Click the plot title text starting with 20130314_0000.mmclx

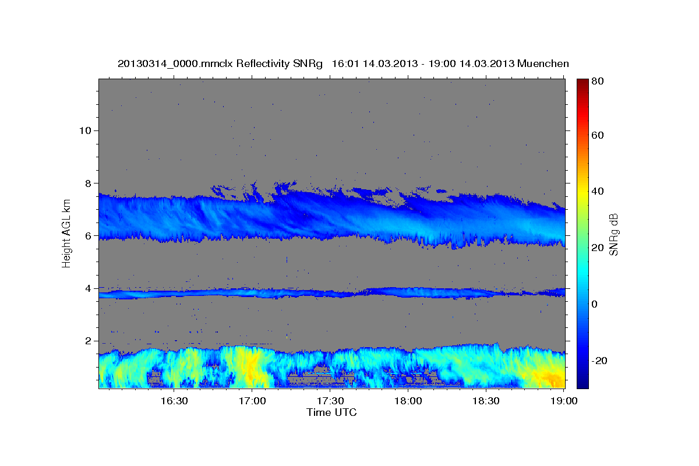click(x=343, y=63)
